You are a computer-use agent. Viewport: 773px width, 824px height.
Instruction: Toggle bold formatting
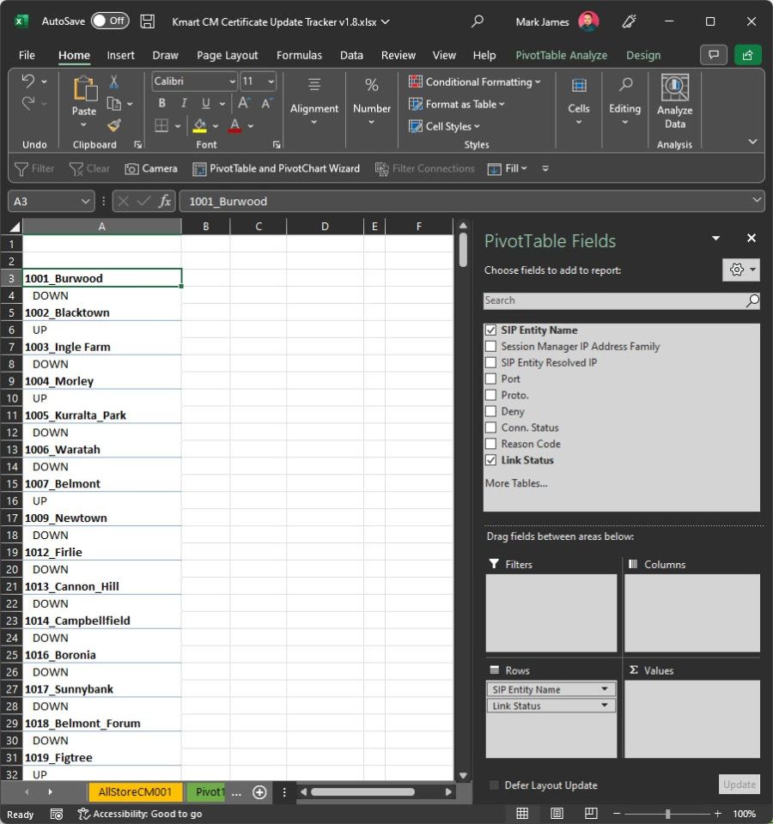(162, 103)
